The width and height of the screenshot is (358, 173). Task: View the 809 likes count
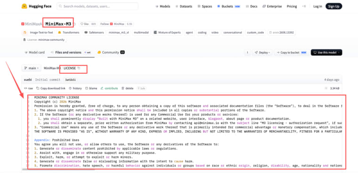click(x=93, y=24)
